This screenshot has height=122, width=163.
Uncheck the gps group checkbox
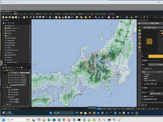tap(5, 87)
